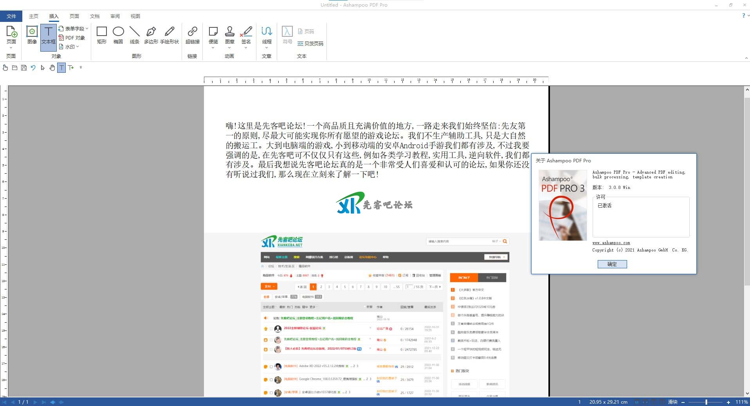Click the 图像 image insert icon
The image size is (750, 406).
pos(32,35)
